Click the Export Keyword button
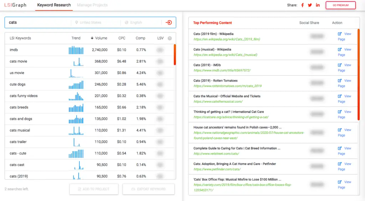This screenshot has height=201, width=365. click(x=149, y=189)
